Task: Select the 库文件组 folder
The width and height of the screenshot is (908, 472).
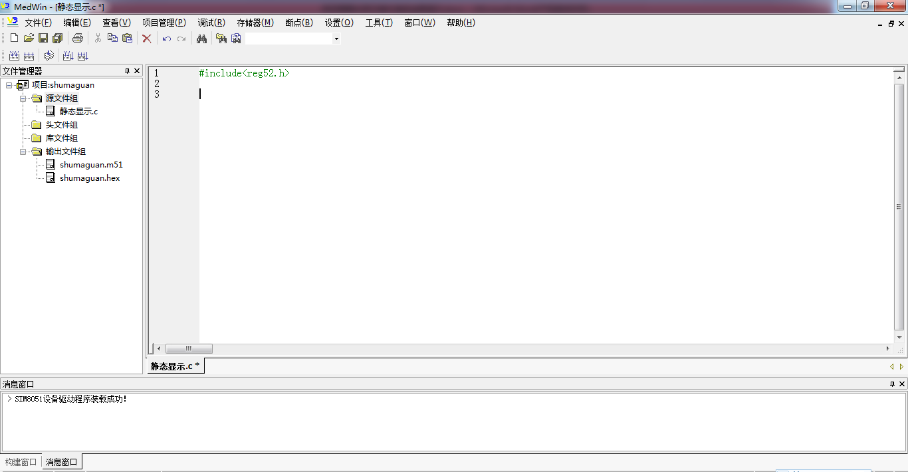Action: 62,138
